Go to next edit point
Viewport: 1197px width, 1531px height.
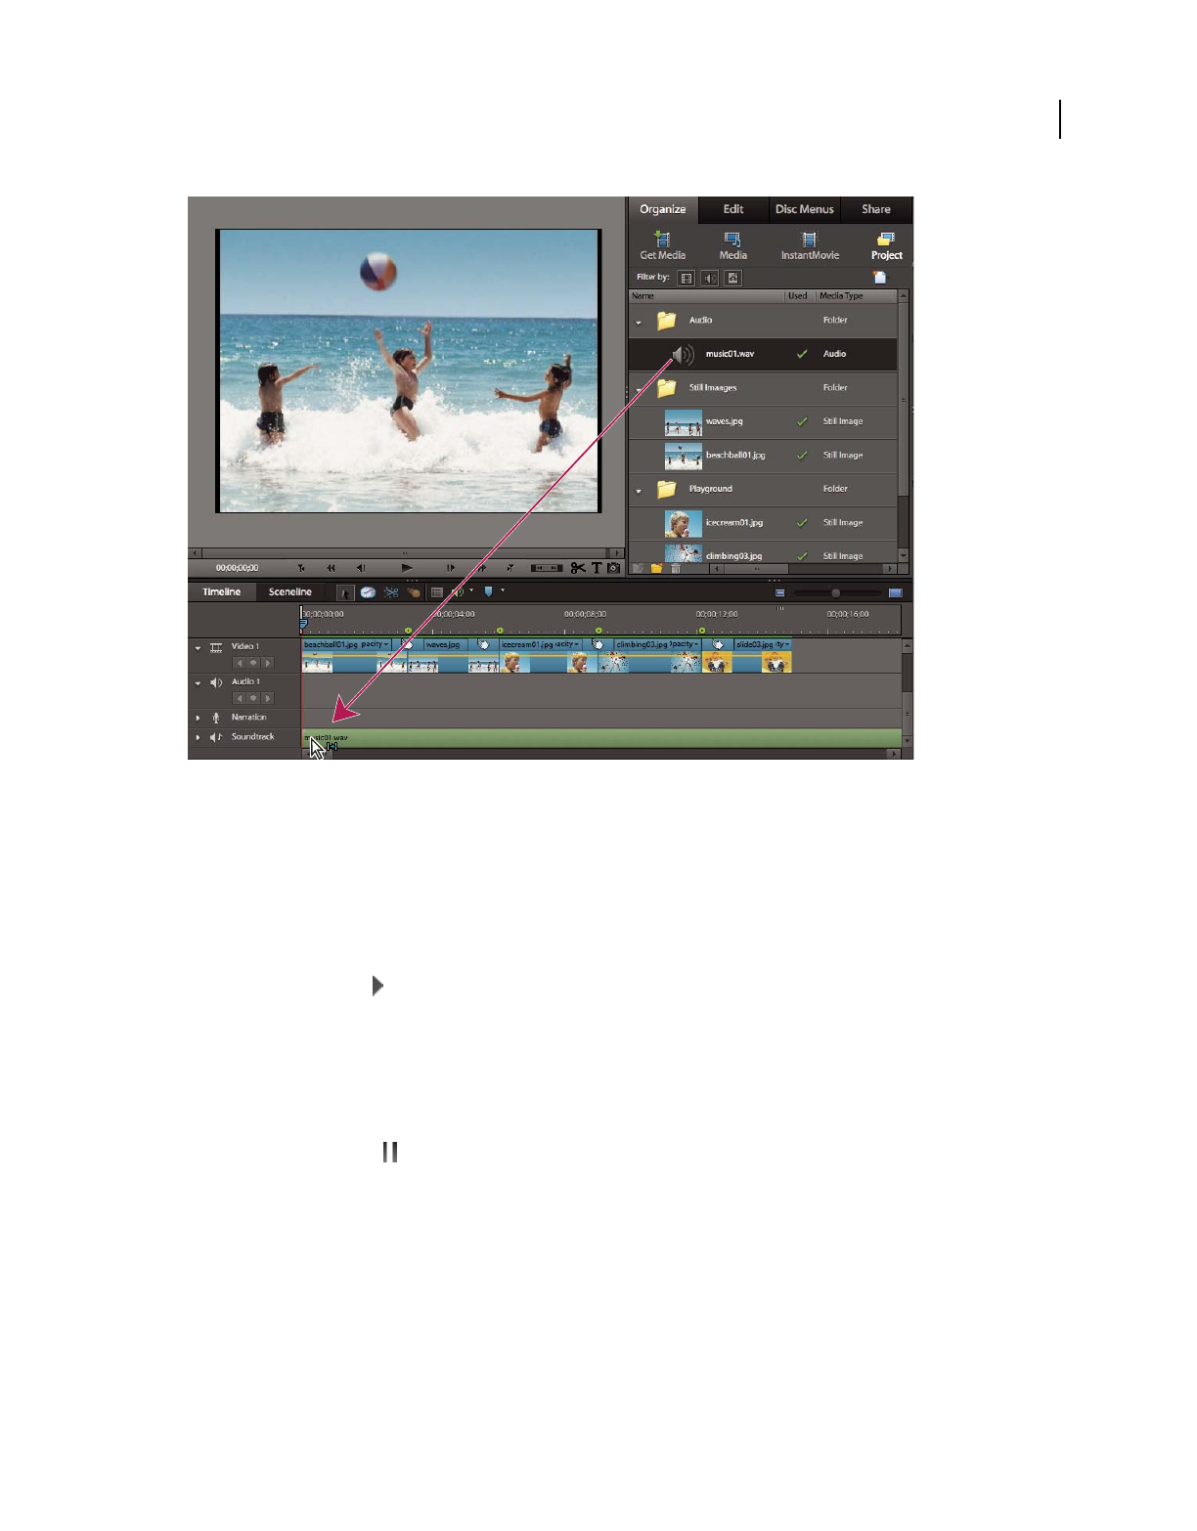pos(510,568)
